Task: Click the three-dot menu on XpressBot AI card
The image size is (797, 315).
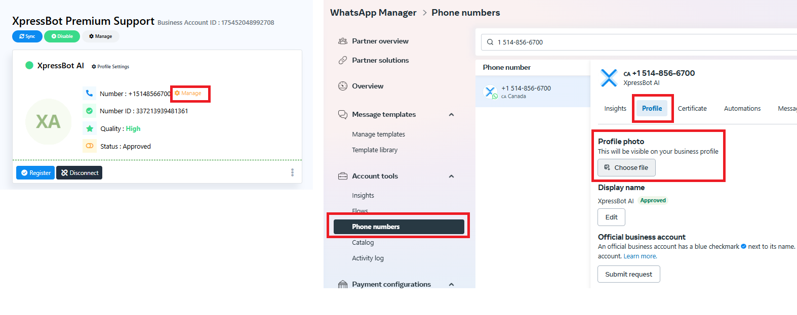Action: tap(292, 172)
